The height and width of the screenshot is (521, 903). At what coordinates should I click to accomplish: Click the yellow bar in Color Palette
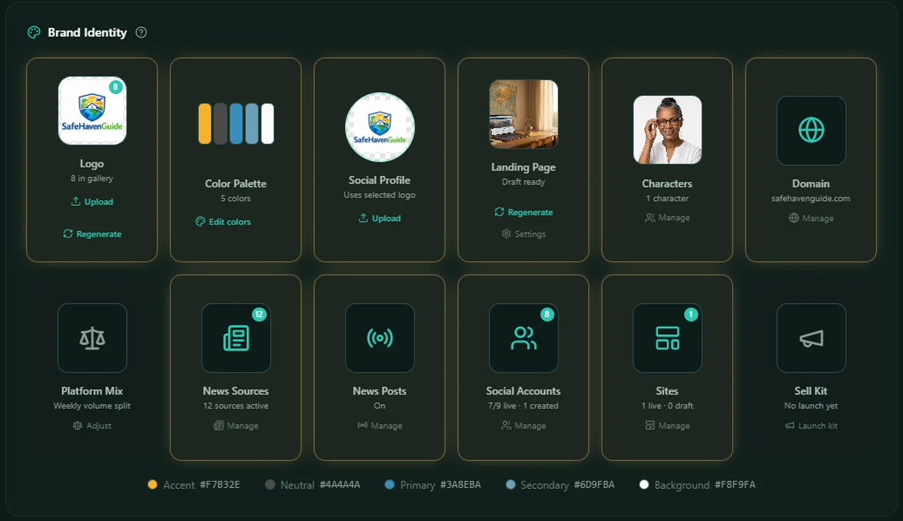point(204,124)
